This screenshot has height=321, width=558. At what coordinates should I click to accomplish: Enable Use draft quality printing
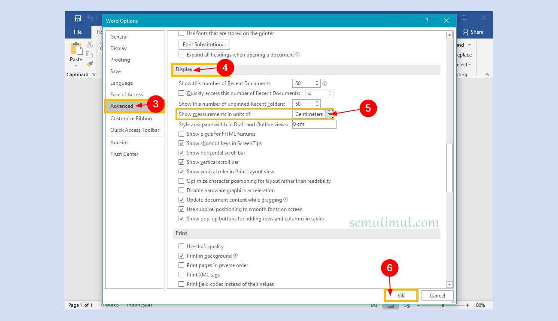[x=181, y=246]
